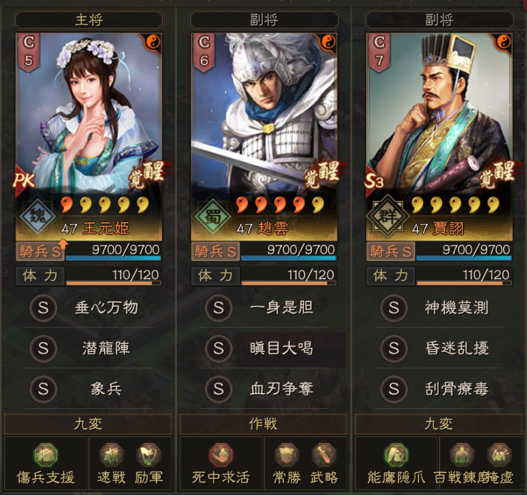Viewport: 527px width, 495px height.
Task: Open the 潜龍陣 skill entry
Action: [x=89, y=348]
